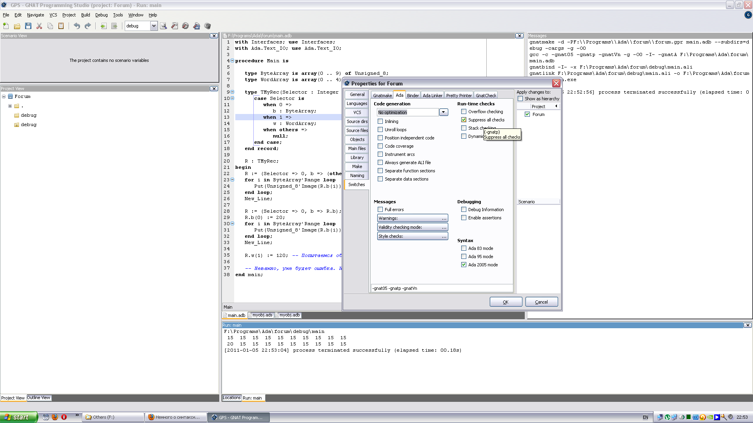Image resolution: width=753 pixels, height=423 pixels.
Task: Click the Windows Start button
Action: pos(18,417)
